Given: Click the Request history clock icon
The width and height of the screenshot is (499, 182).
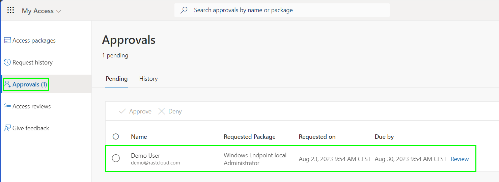Looking at the screenshot, I should tap(7, 62).
